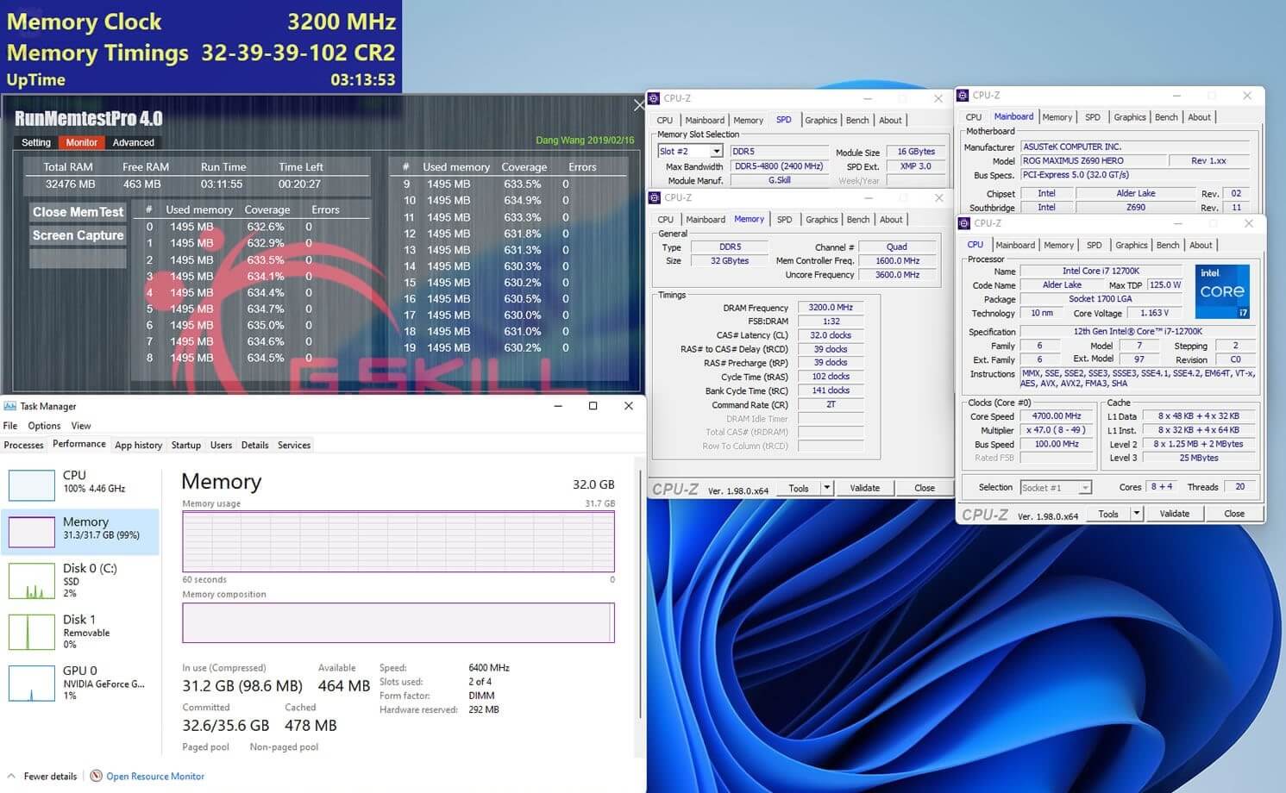Select the Disk 1 Removable graph thumbnail
The image size is (1286, 793).
pos(32,633)
